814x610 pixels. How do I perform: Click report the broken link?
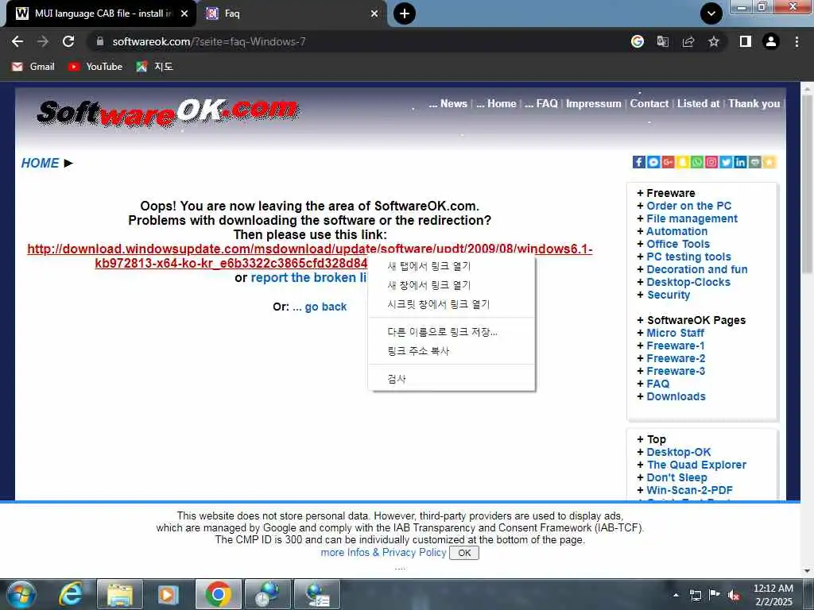tap(309, 277)
